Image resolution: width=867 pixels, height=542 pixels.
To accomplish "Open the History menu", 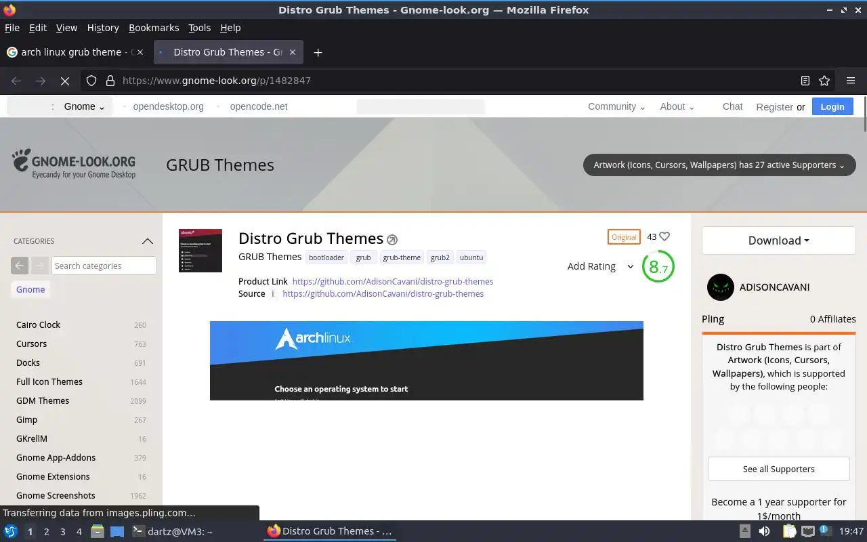I will pyautogui.click(x=103, y=28).
